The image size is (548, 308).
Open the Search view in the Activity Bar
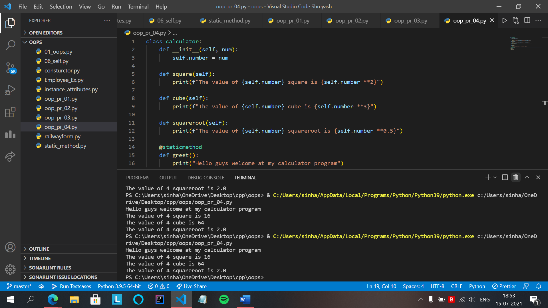tap(10, 45)
